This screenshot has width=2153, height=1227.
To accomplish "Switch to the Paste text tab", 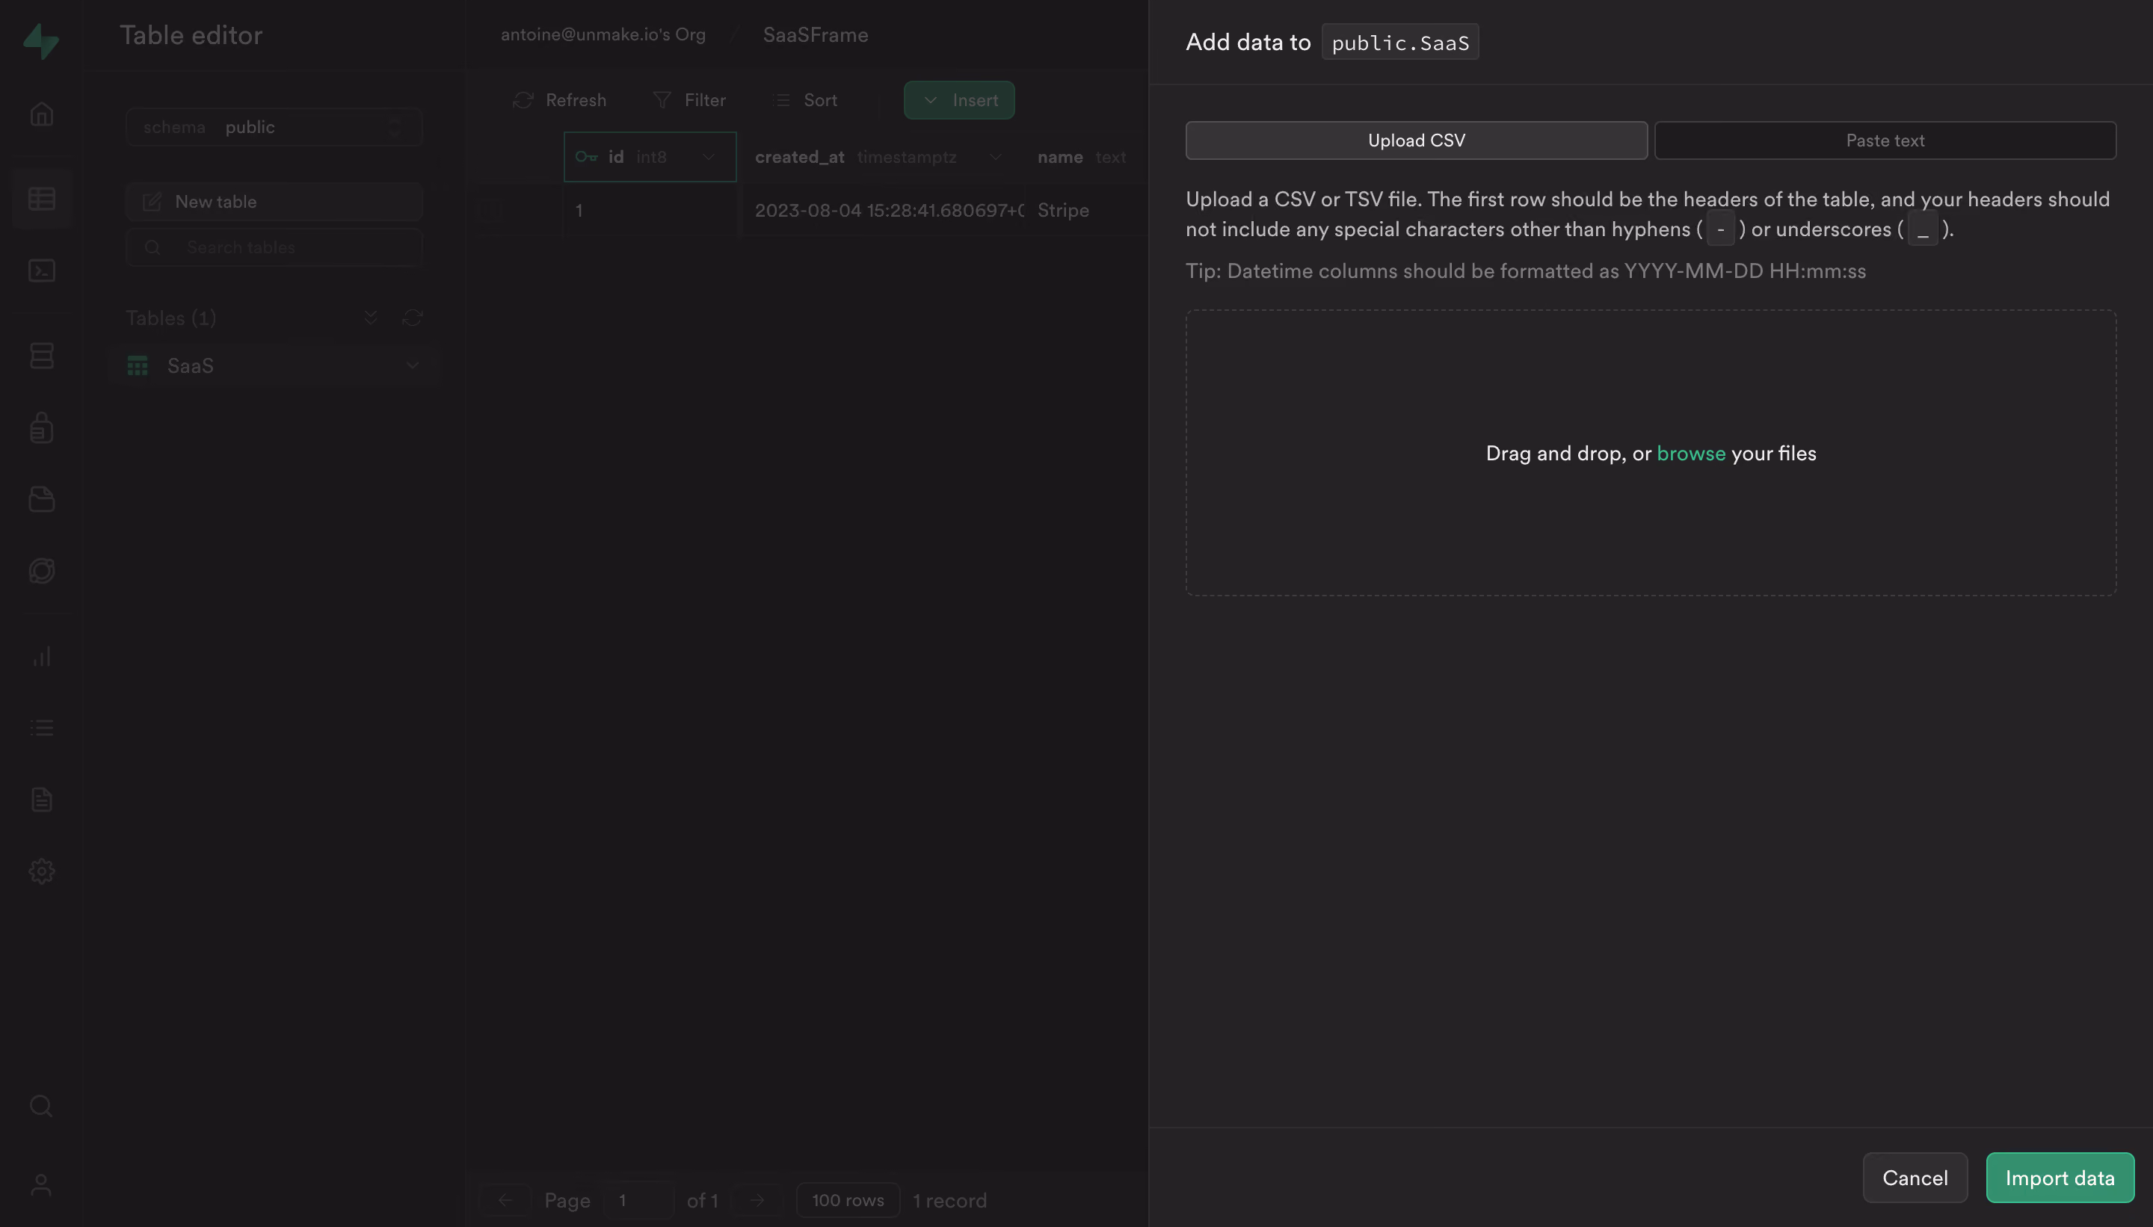I will pos(1885,140).
